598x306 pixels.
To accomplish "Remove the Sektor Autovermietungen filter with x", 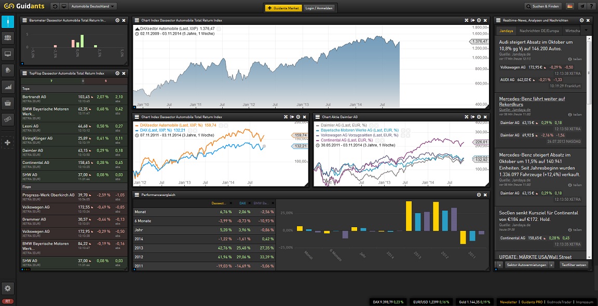I will click(551, 265).
